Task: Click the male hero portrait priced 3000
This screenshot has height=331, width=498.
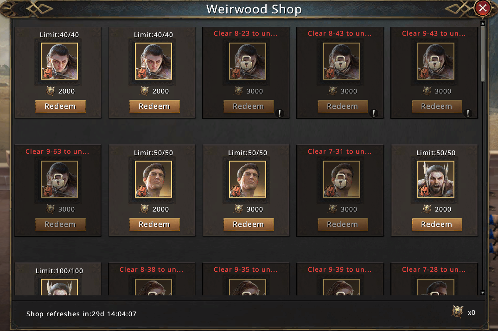Action: click(248, 179)
